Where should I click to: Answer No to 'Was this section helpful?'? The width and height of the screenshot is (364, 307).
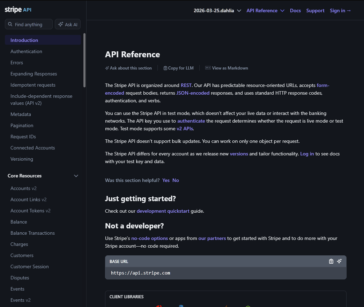[176, 180]
